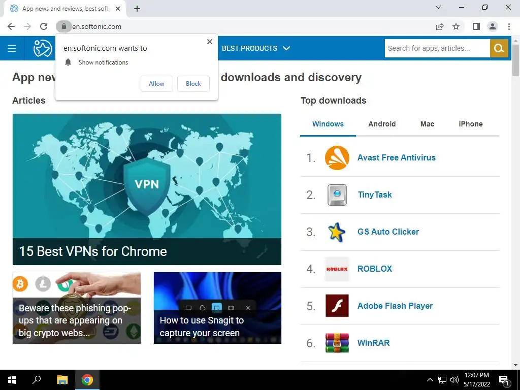This screenshot has width=520, height=390.
Task: Click the Articles heading
Action: (29, 101)
